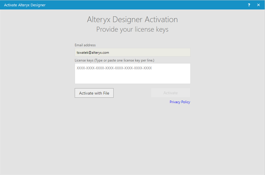Screen dimensions: 265x175
Task: Click the Alteryx Designer Activation heading
Action: click(132, 19)
